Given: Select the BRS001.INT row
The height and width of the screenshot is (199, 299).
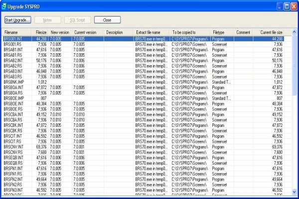Looking at the screenshot, I should [x=144, y=39].
